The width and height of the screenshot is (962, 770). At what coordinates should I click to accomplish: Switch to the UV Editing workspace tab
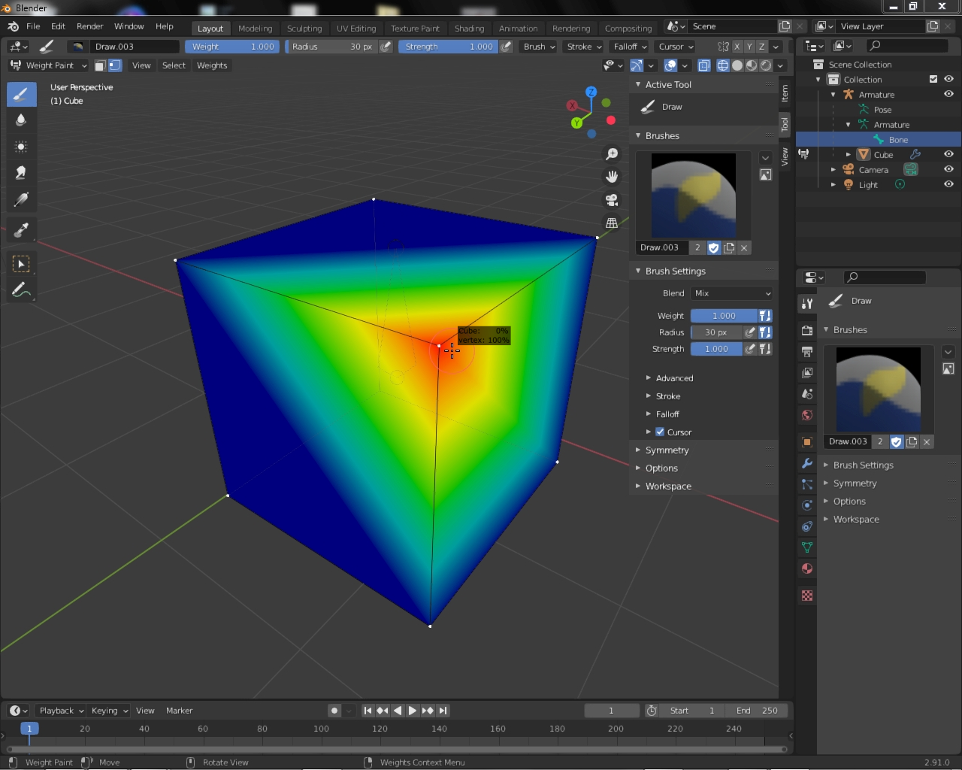pos(356,29)
